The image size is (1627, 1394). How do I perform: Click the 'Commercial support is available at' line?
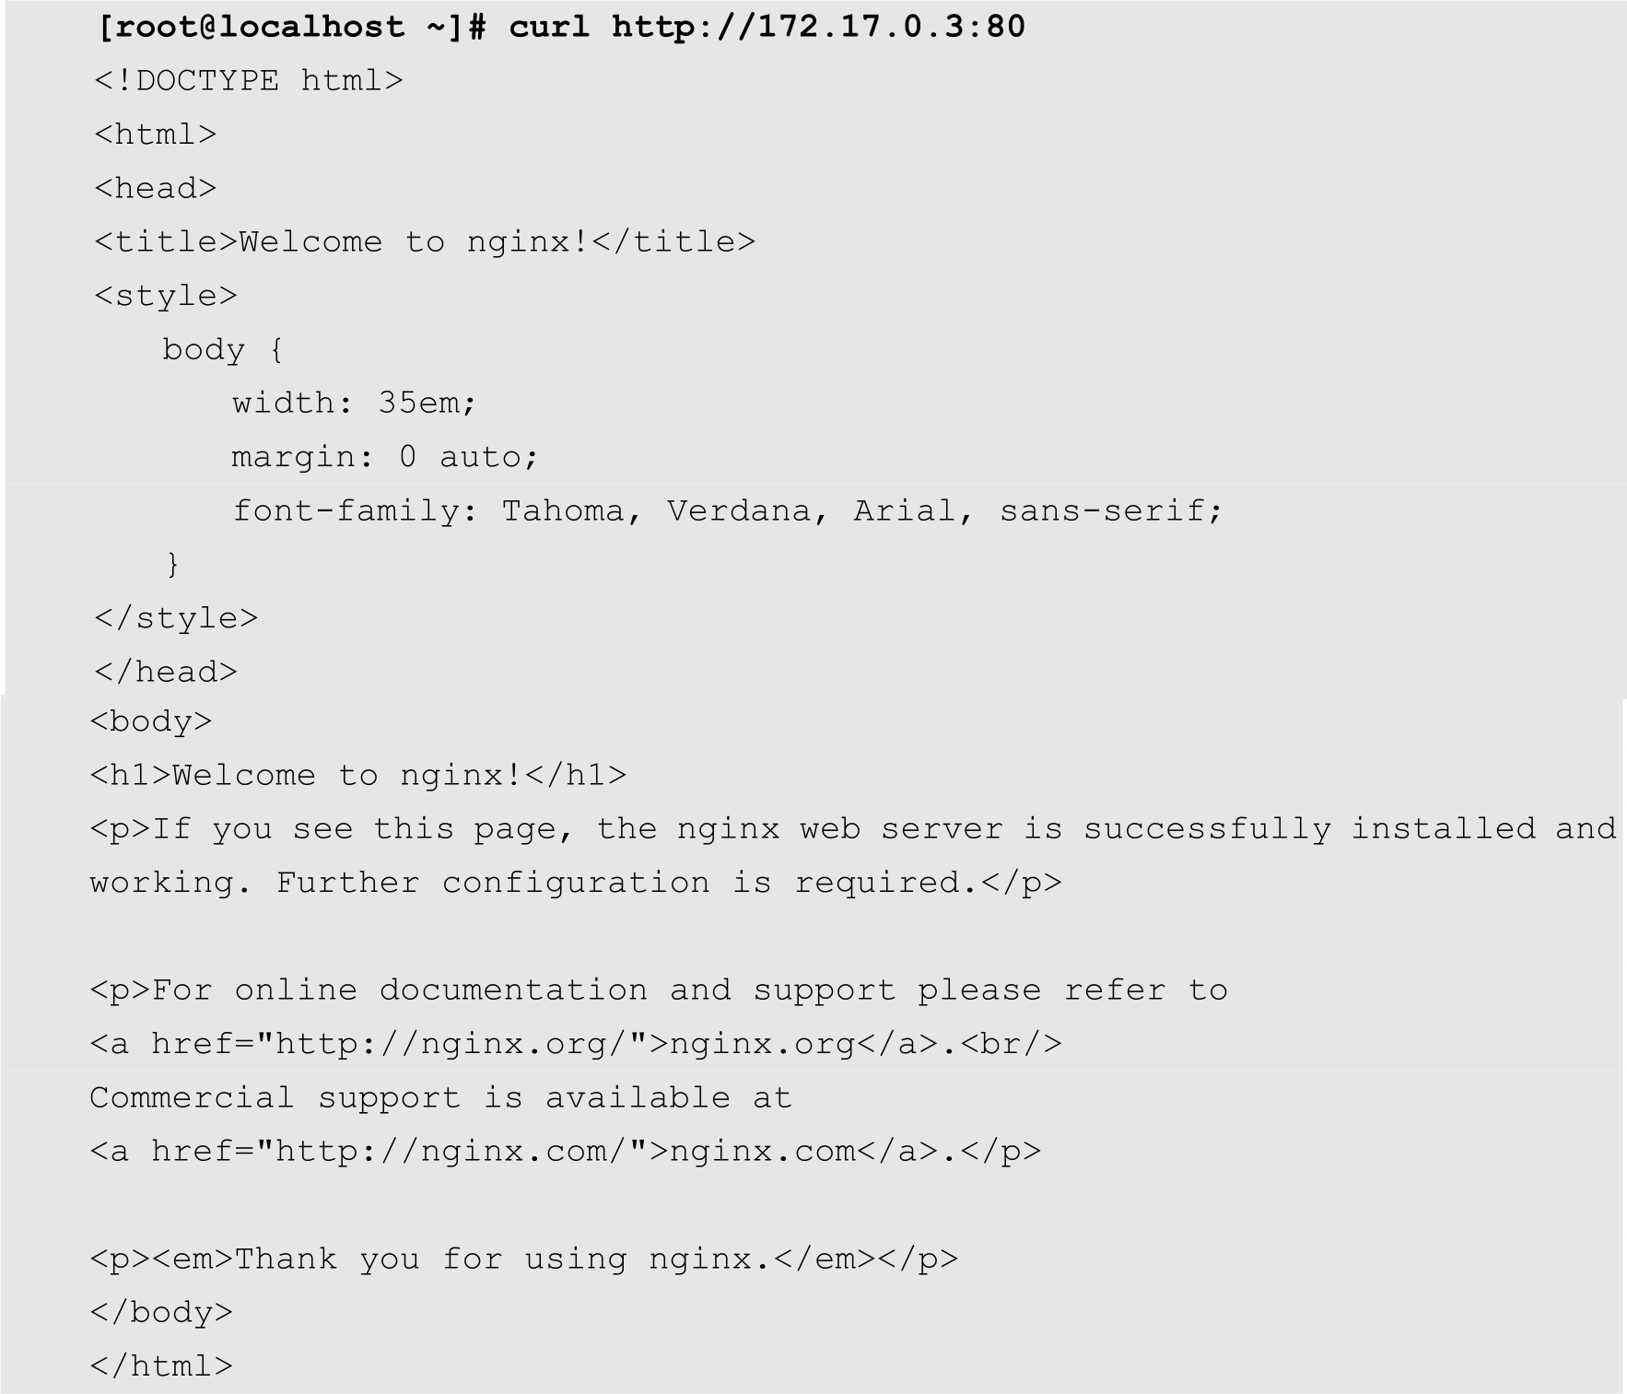[440, 1098]
